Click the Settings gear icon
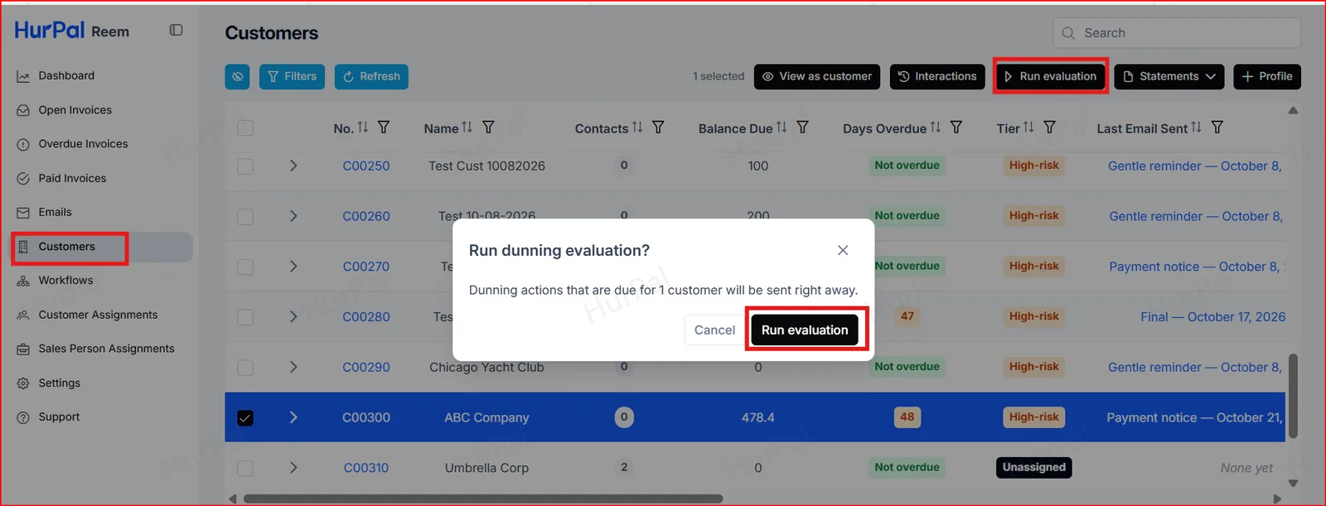Image resolution: width=1326 pixels, height=506 pixels. pyautogui.click(x=23, y=383)
